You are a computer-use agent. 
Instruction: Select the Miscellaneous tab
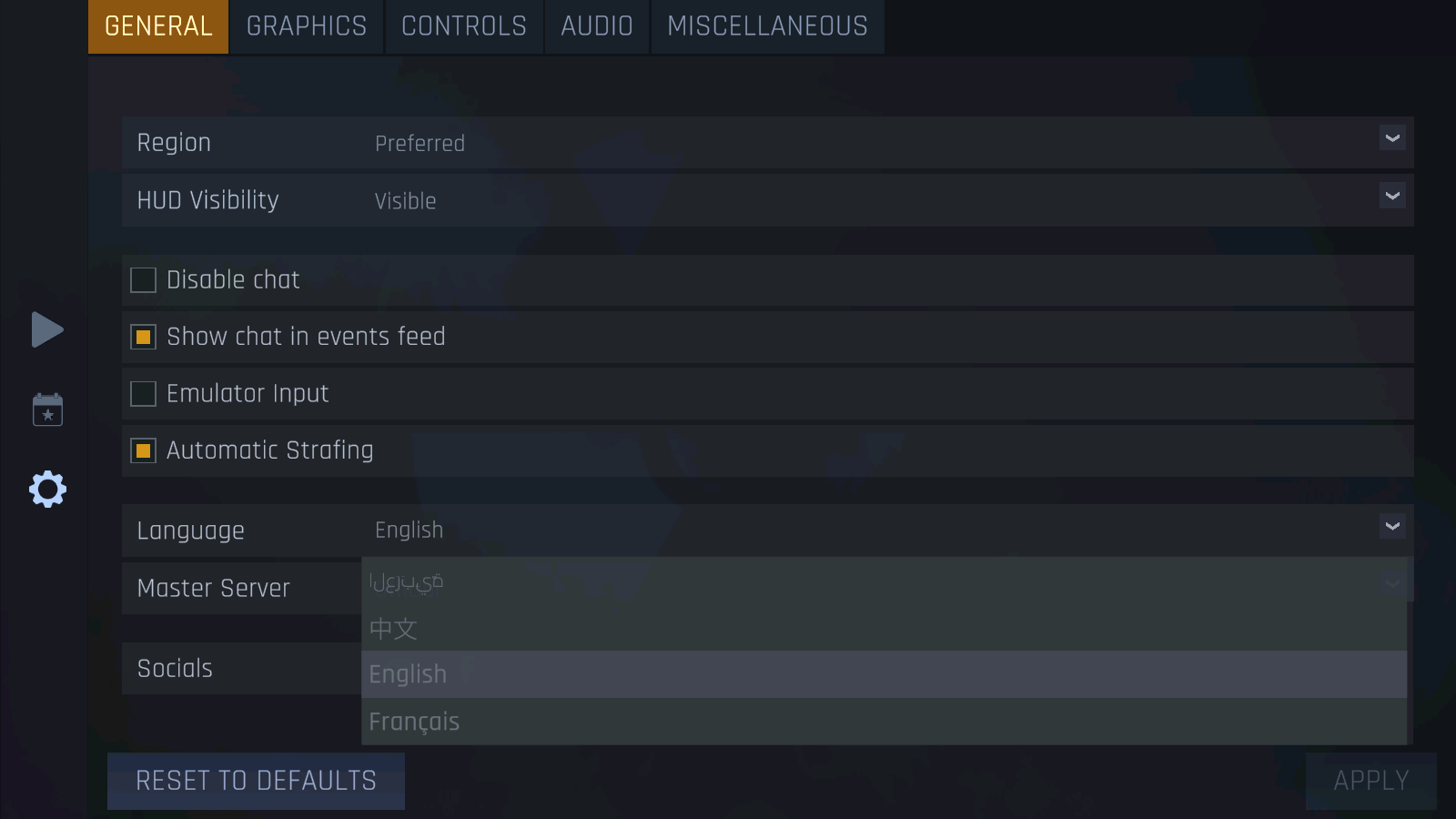point(767,26)
